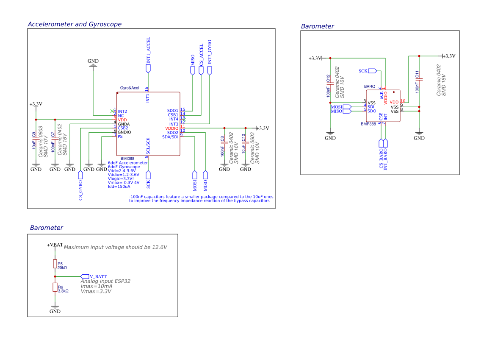Click the 'Barometer' title above the voltage divider
The width and height of the screenshot is (495, 351).
click(x=47, y=228)
